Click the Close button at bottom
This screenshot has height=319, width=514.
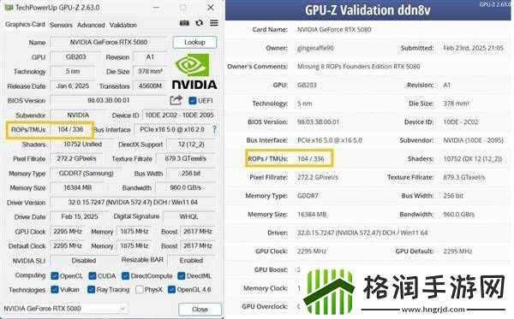click(200, 310)
